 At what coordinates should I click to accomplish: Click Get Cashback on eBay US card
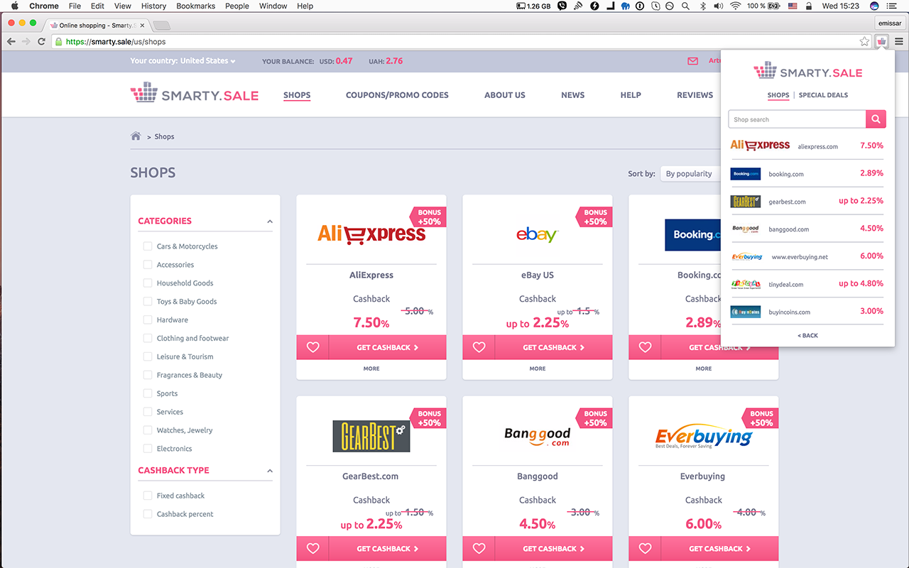(554, 347)
